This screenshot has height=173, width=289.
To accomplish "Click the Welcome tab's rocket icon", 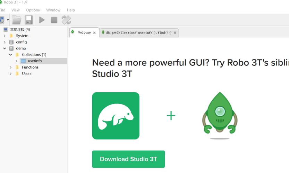I will pyautogui.click(x=73, y=32).
